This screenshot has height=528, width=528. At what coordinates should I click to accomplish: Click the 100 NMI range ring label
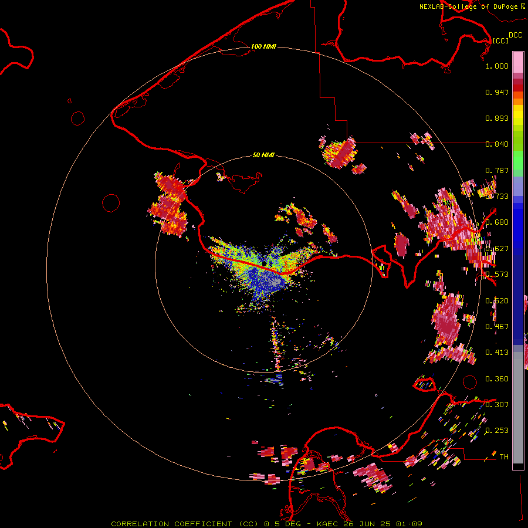(x=263, y=46)
